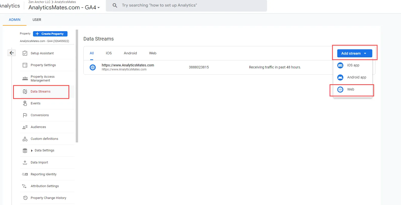Open the Add stream dropdown button

click(x=355, y=53)
